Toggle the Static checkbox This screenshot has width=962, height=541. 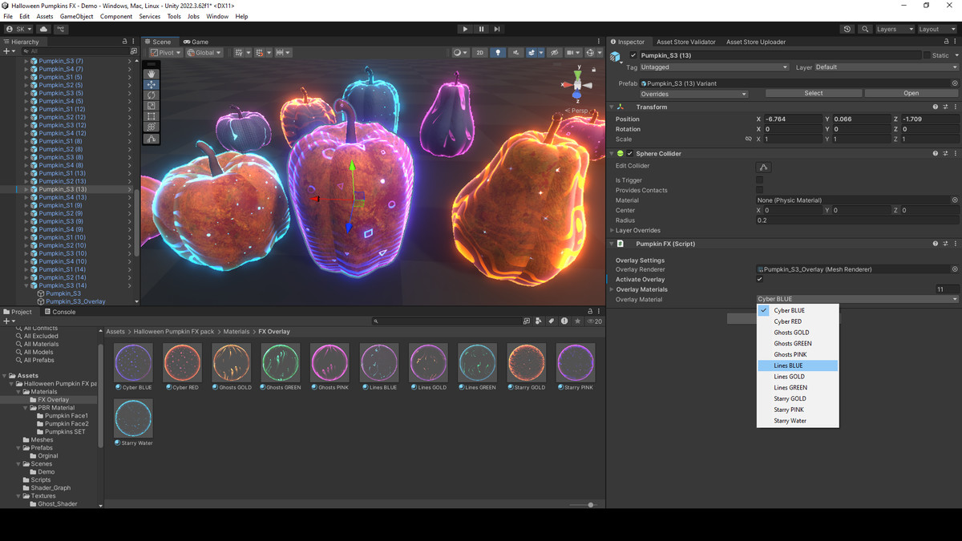coord(927,55)
